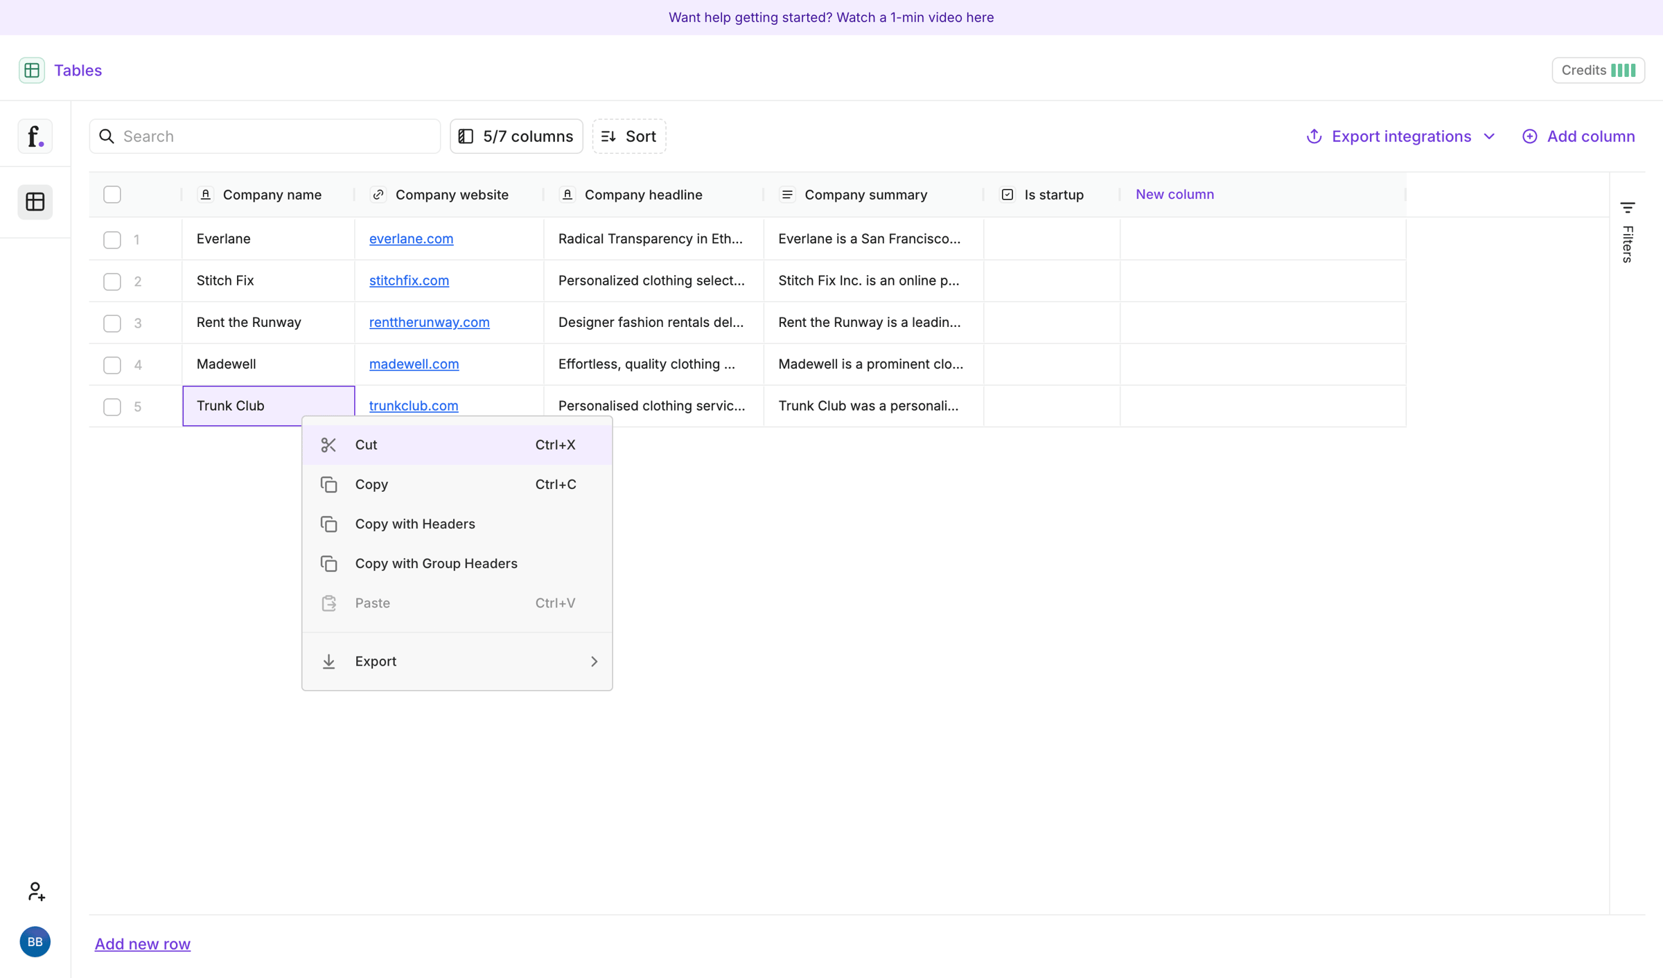Click the icon beside Copy with Headers
This screenshot has width=1663, height=978.
[328, 524]
